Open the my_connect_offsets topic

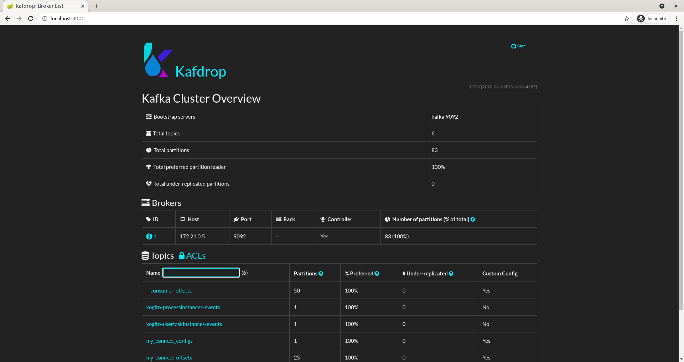coord(169,358)
